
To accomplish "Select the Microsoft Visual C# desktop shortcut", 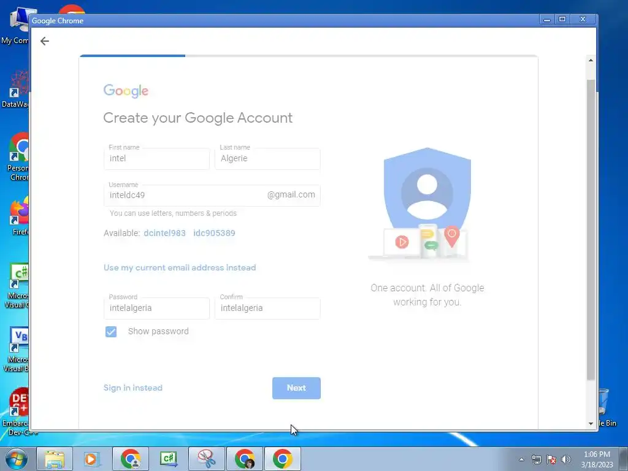I will [17, 286].
